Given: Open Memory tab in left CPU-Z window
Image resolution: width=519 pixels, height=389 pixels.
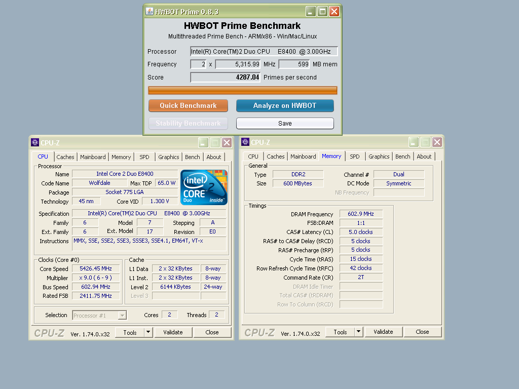Looking at the screenshot, I should click(x=121, y=157).
